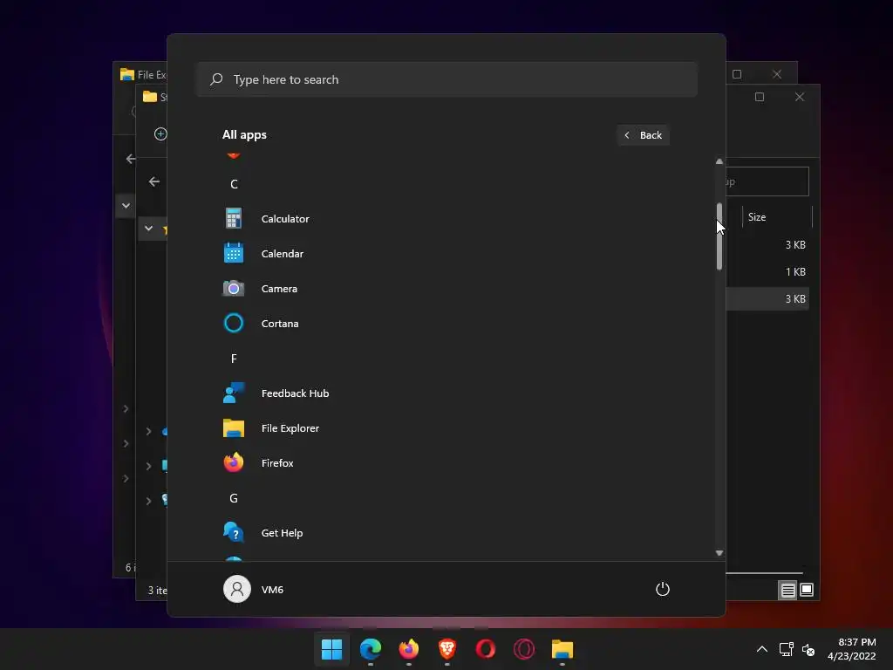Open the File Explorer folder icon in All apps
893x670 pixels.
234,427
